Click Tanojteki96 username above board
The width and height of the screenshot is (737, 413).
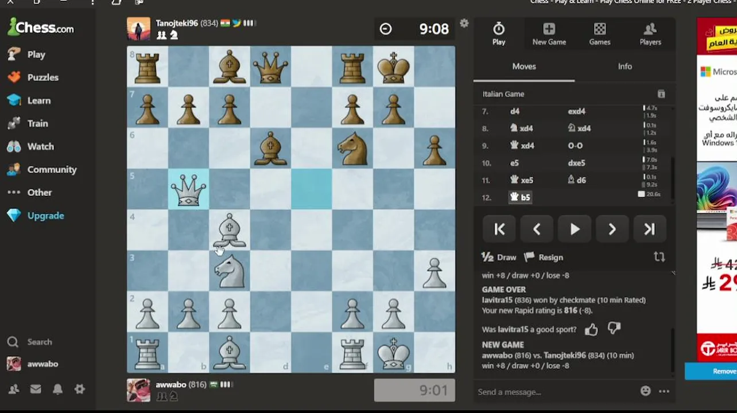tap(177, 24)
